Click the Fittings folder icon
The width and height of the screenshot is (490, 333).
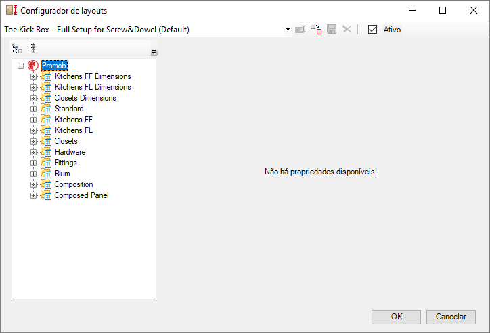click(x=46, y=163)
